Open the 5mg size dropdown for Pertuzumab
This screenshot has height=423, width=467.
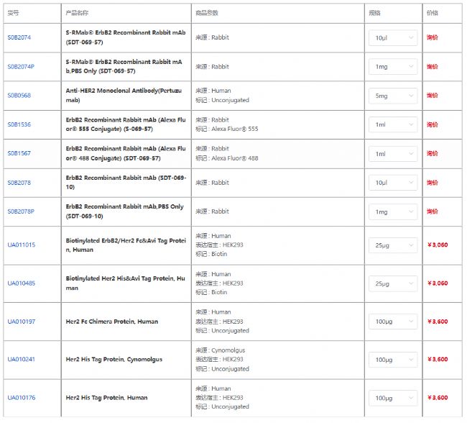click(393, 96)
